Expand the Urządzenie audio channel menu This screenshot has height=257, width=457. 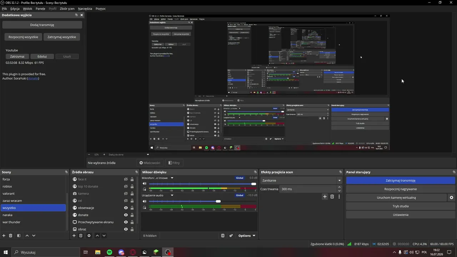click(x=172, y=195)
